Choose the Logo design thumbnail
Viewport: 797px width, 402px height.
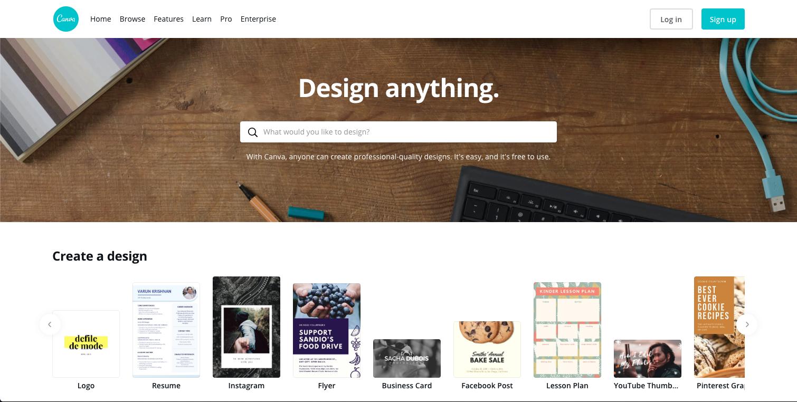coord(86,344)
